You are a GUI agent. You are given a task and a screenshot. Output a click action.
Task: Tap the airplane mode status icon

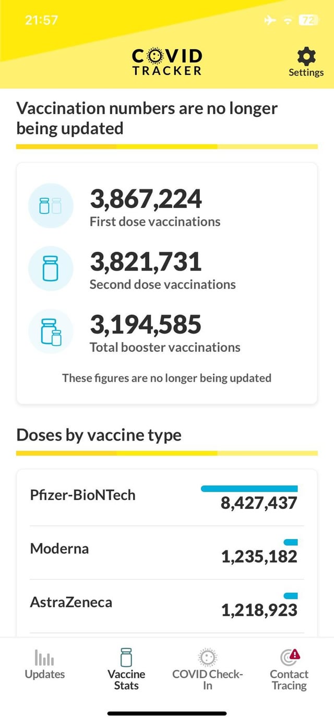coord(270,20)
